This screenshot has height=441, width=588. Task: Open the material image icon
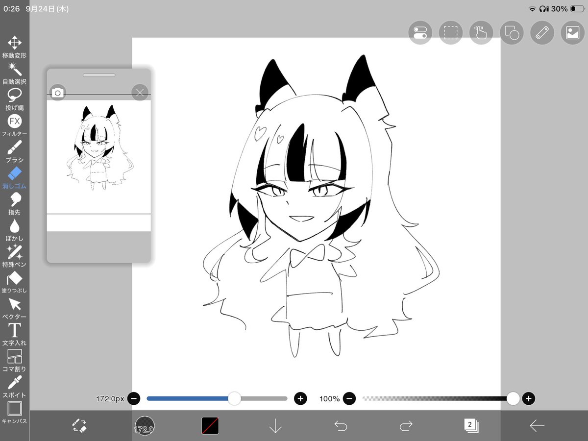coord(572,33)
